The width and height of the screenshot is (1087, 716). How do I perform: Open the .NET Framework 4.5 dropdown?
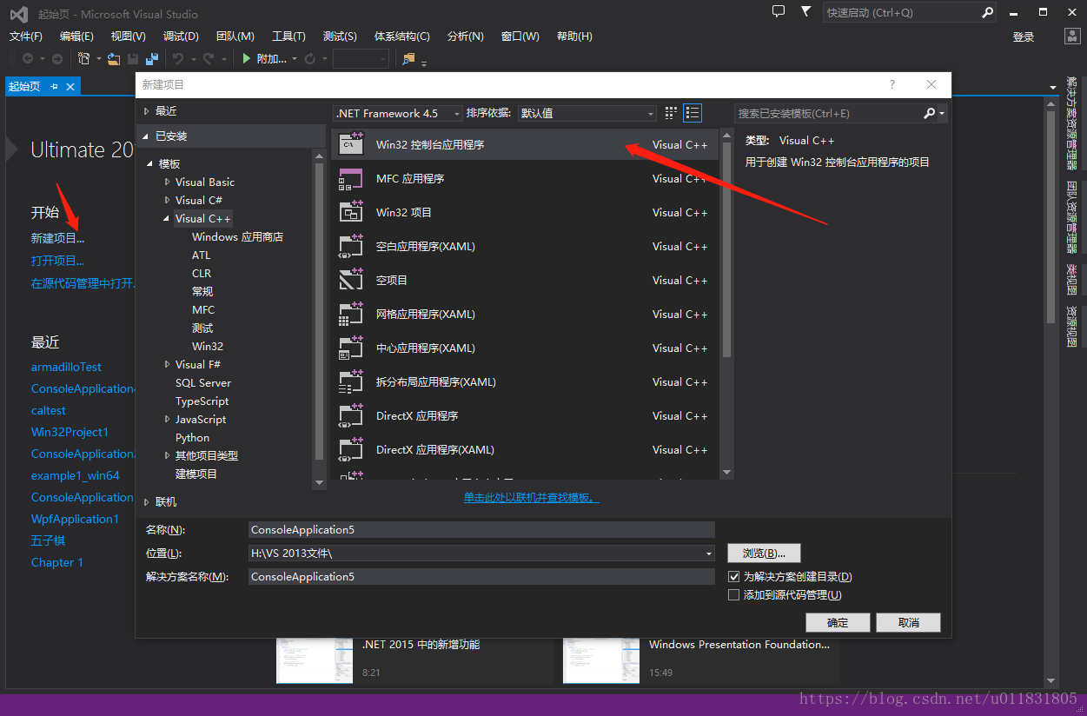pyautogui.click(x=399, y=113)
